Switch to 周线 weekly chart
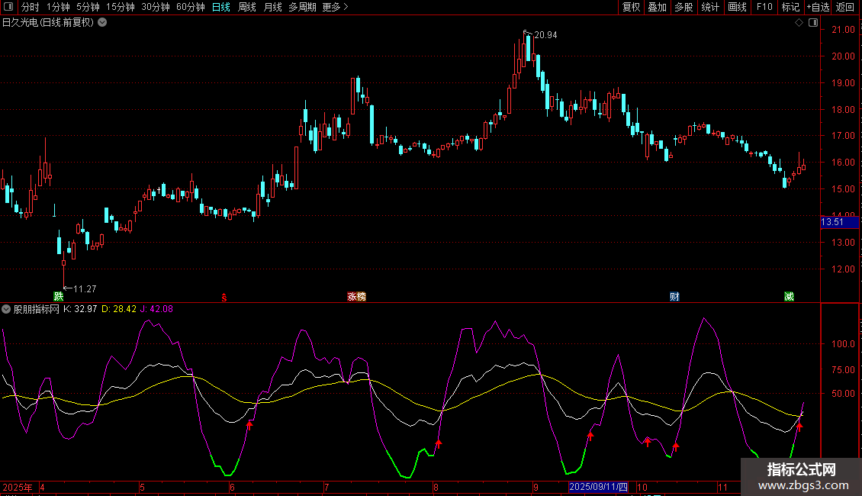 click(x=247, y=7)
